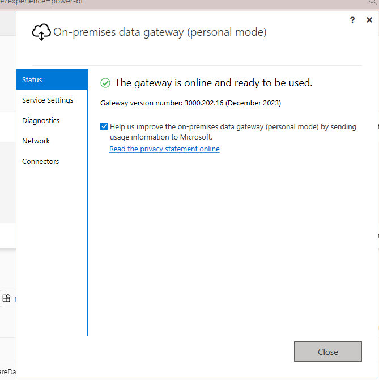Click the apps grid icon in background window

point(6,298)
